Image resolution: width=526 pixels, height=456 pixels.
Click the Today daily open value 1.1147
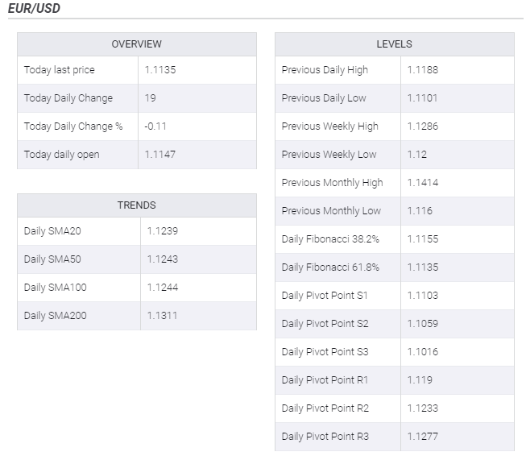(160, 155)
